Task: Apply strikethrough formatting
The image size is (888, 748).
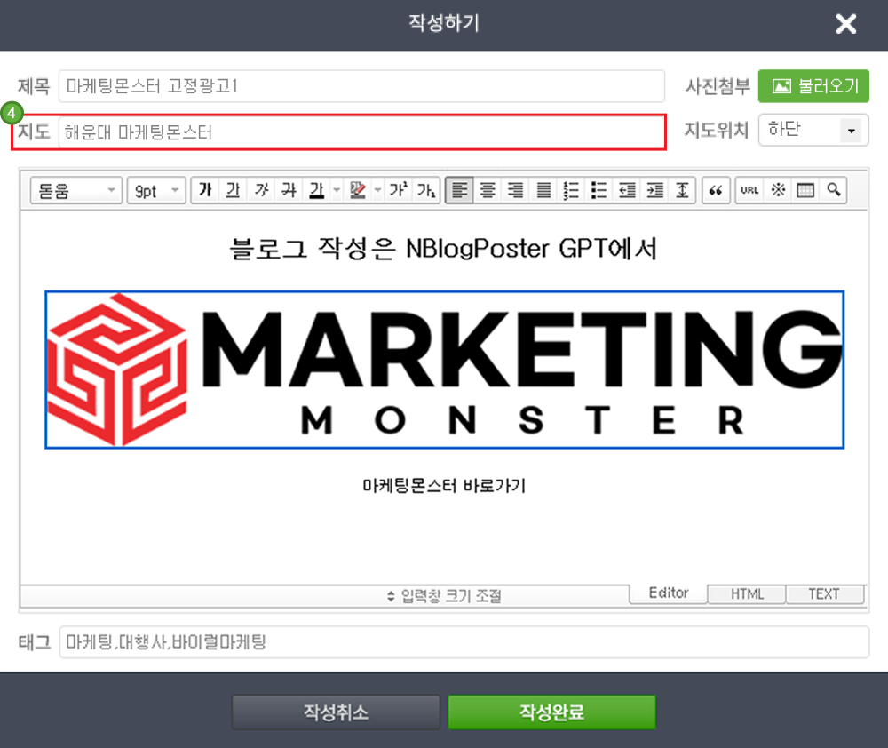Action: tap(289, 190)
